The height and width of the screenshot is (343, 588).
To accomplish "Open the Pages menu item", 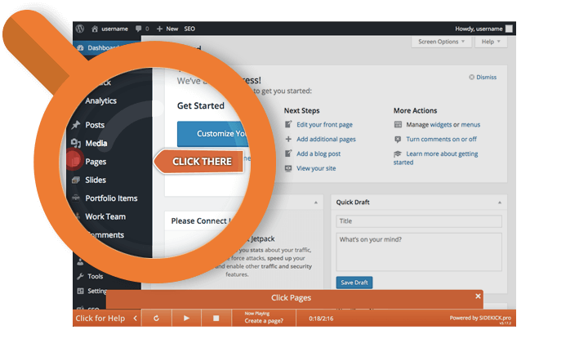I will (96, 162).
